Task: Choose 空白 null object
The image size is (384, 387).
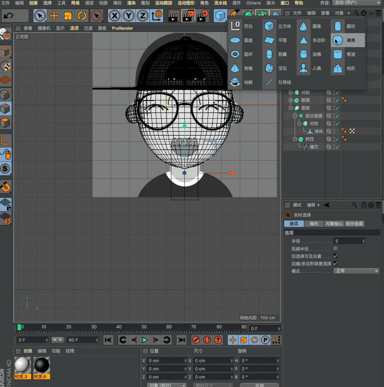Action: (242, 26)
